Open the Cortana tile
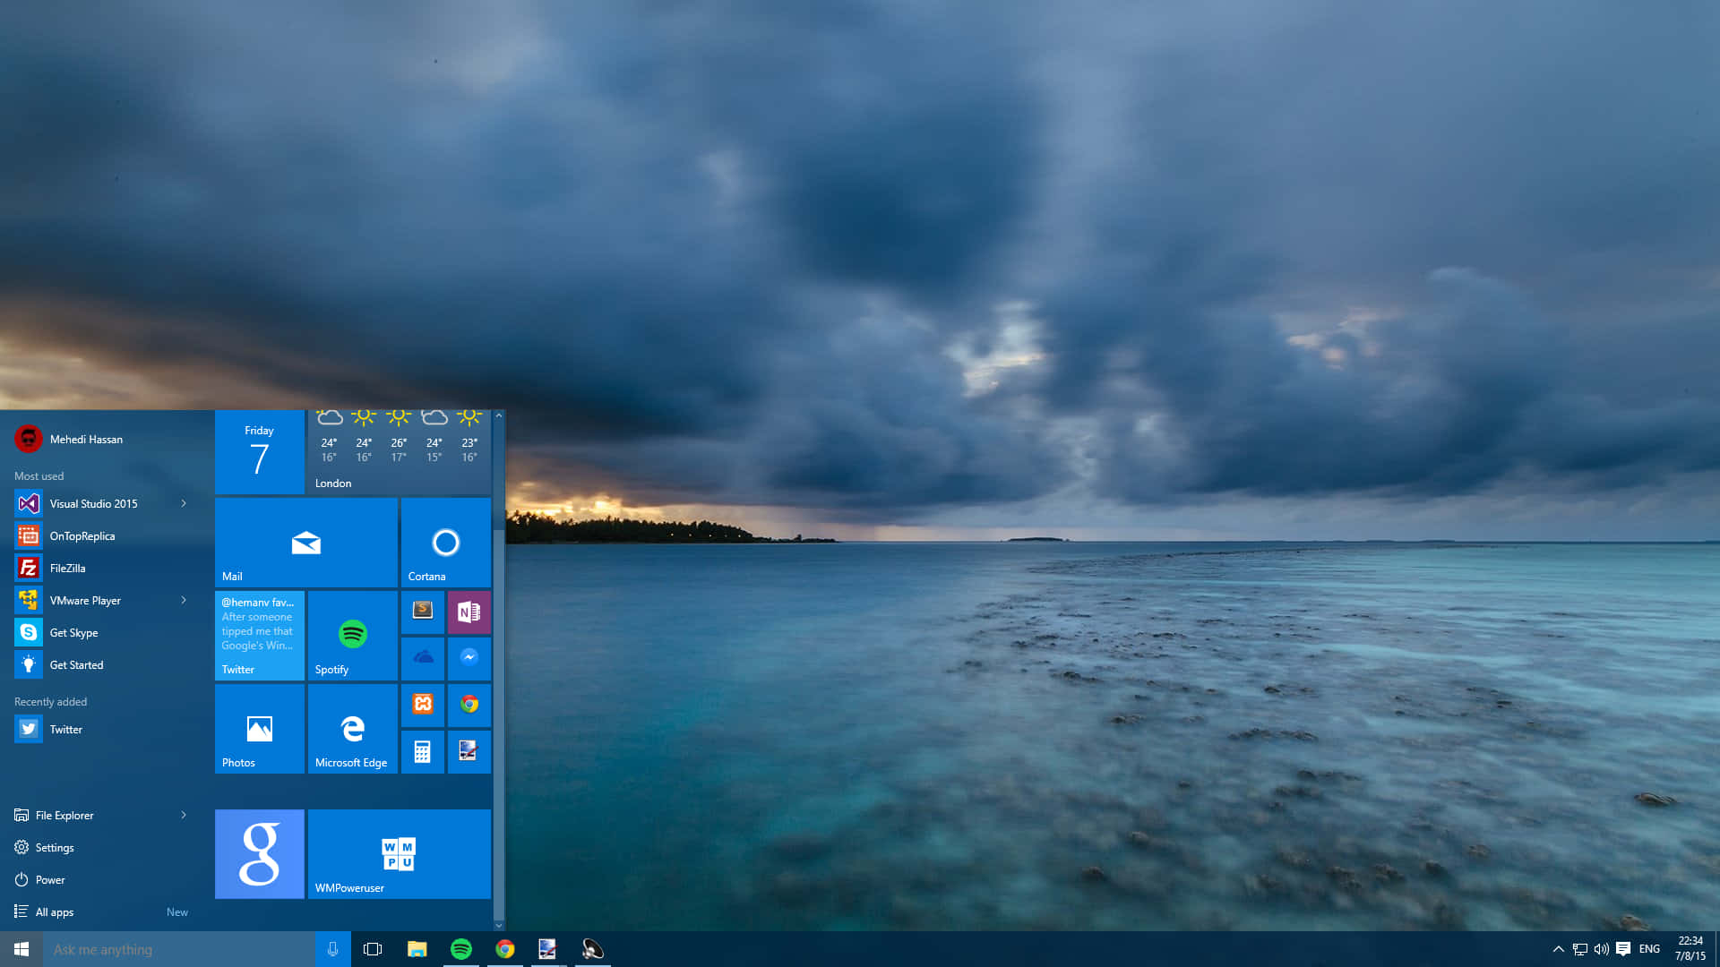This screenshot has width=1720, height=967. 445,543
